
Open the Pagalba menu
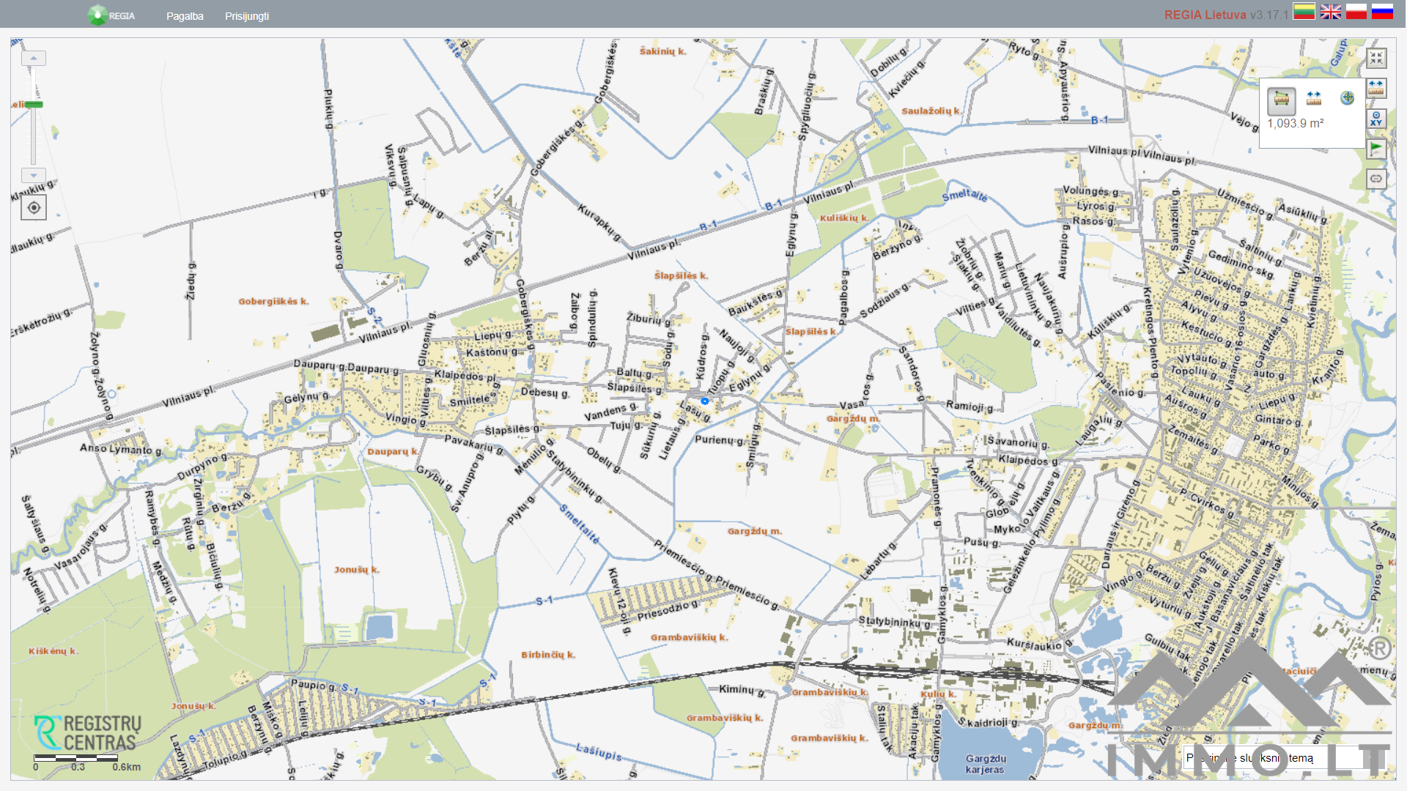185,16
